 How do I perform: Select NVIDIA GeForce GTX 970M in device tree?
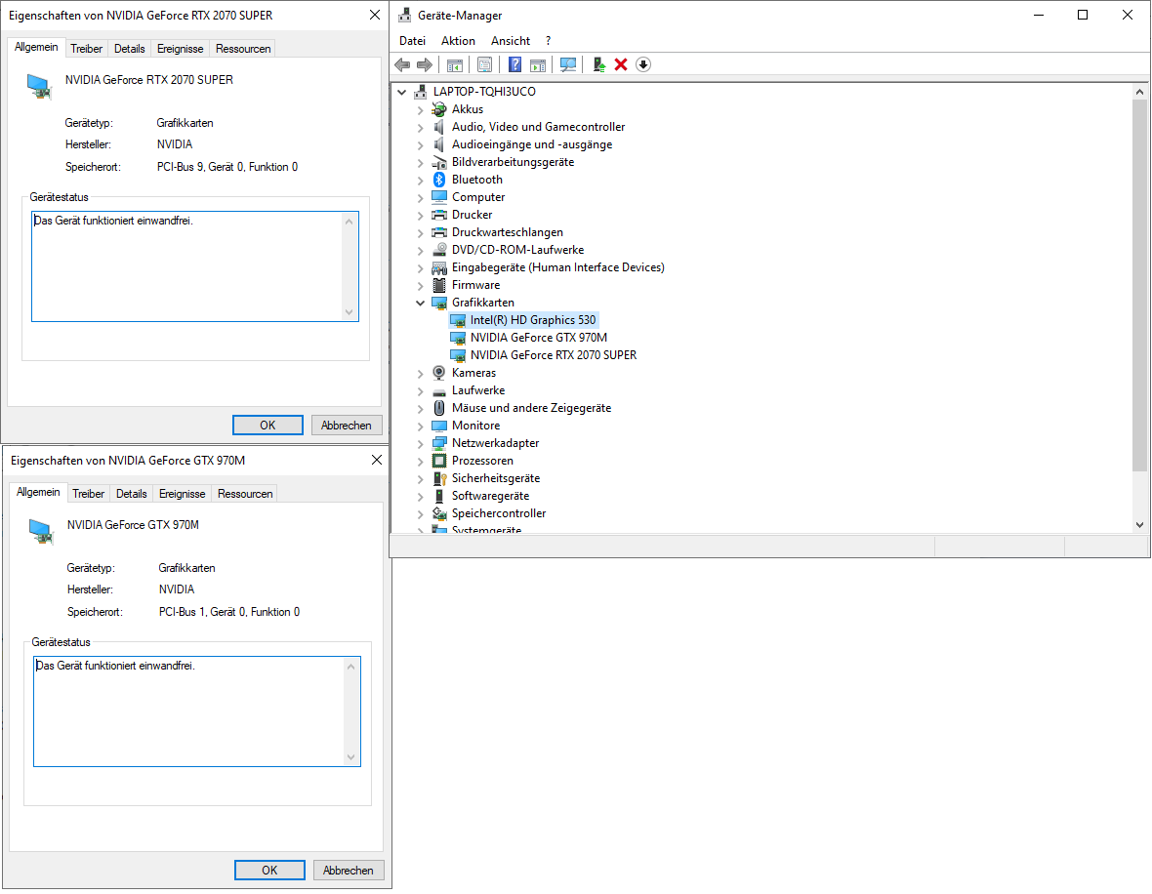point(539,338)
